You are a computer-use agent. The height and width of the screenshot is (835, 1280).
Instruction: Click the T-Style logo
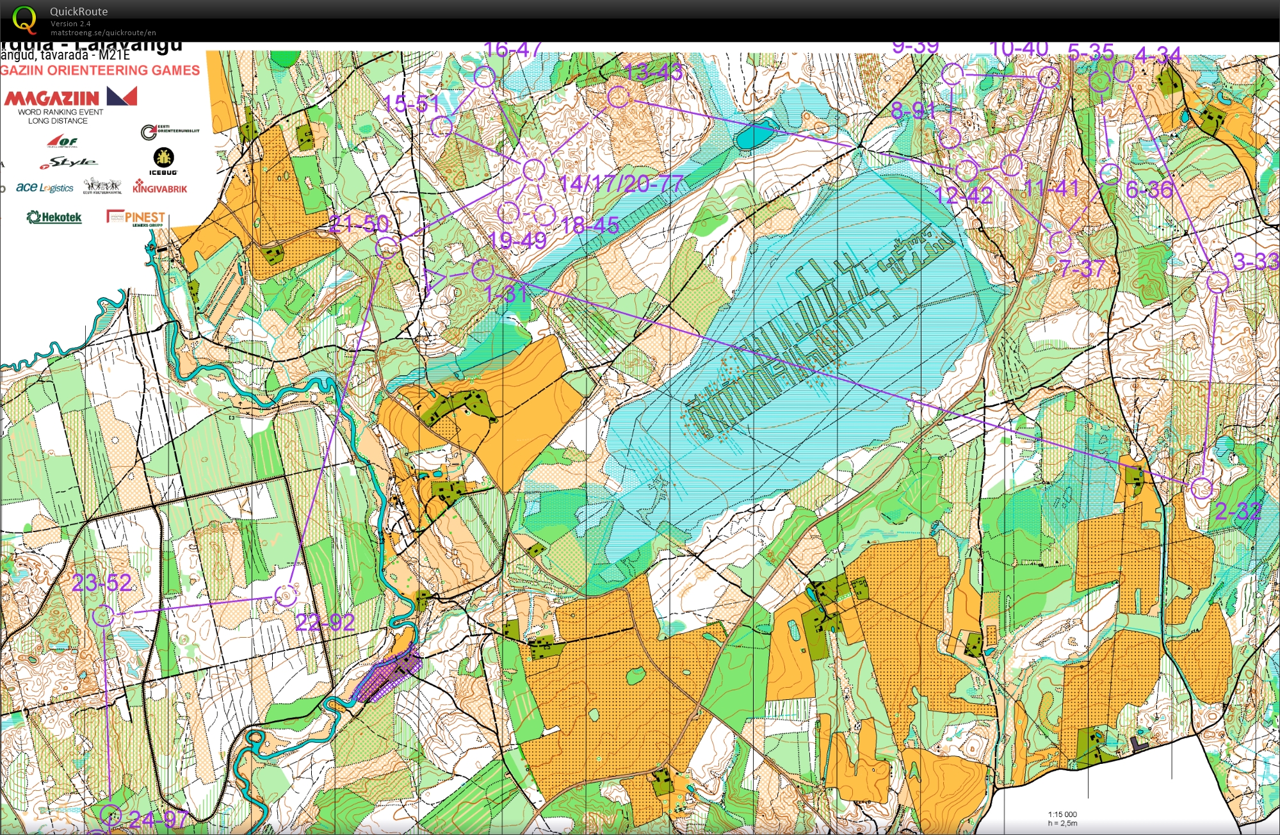pyautogui.click(x=68, y=163)
